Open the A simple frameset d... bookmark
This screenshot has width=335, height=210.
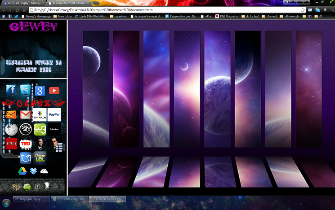point(146,16)
